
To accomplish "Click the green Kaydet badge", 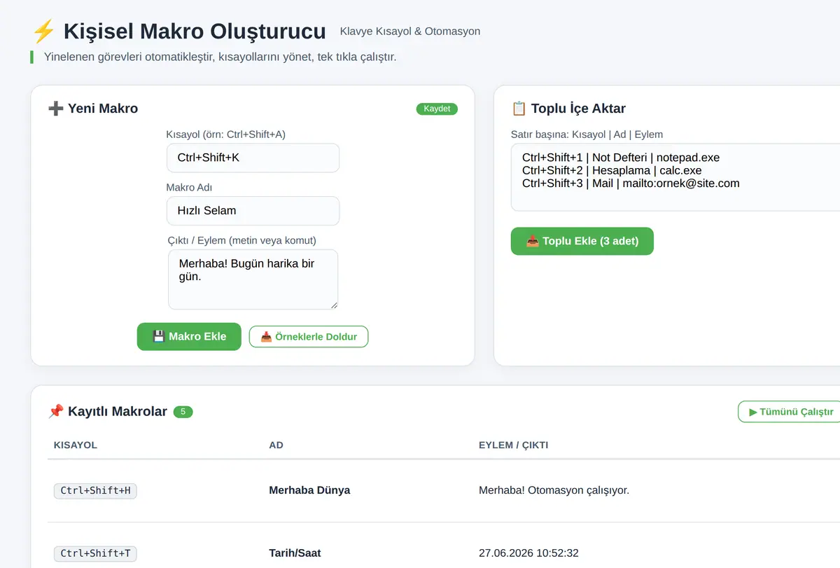I will (x=437, y=109).
